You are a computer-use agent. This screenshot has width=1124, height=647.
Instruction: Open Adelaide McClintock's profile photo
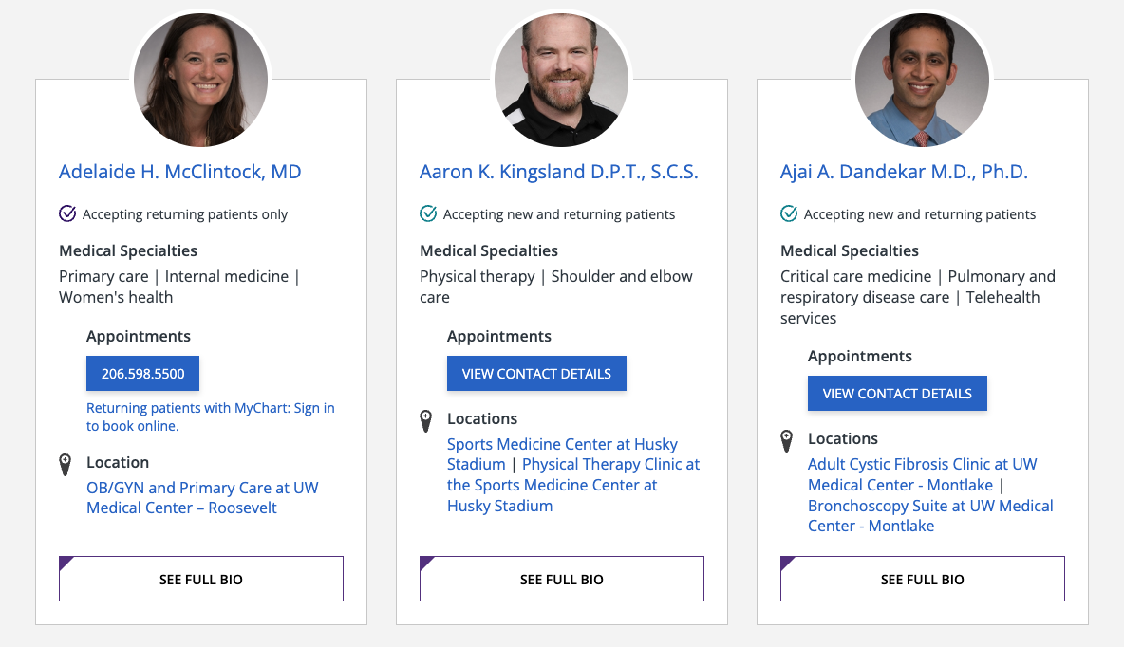201,80
